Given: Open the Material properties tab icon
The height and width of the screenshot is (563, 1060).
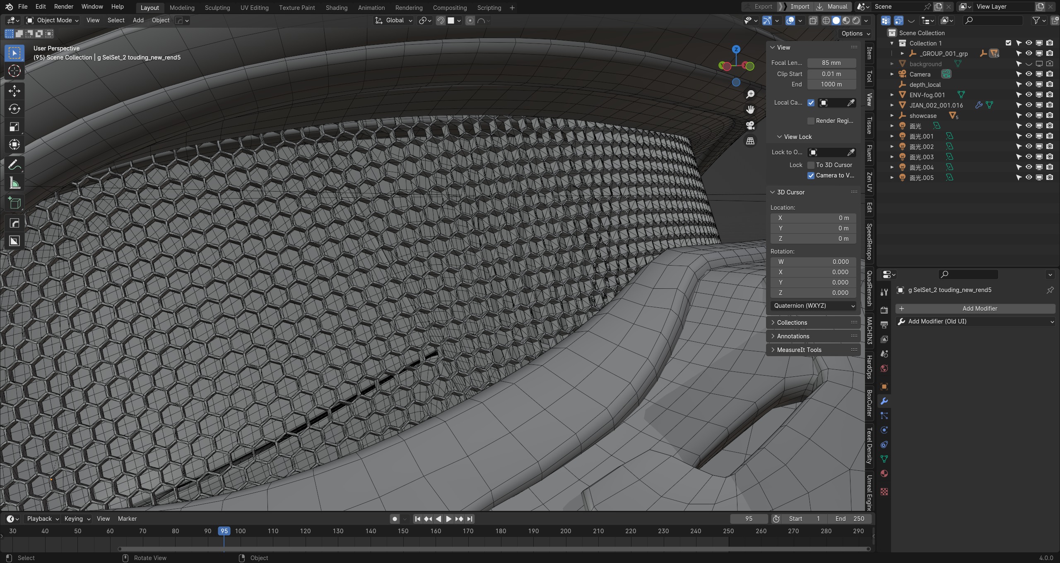Looking at the screenshot, I should pos(884,474).
